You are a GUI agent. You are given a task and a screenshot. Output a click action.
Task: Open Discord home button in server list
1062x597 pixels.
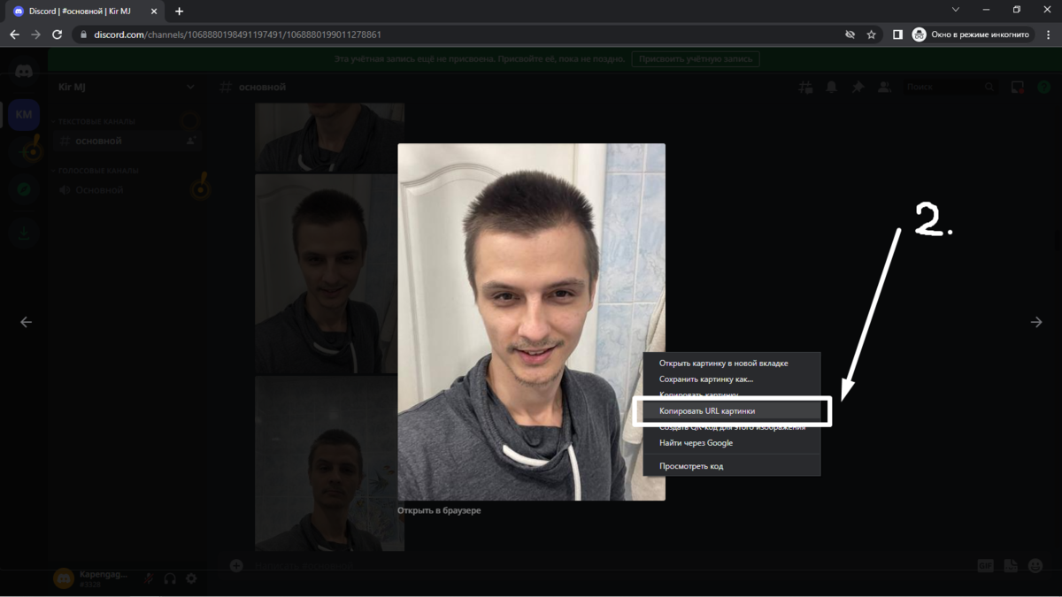24,72
